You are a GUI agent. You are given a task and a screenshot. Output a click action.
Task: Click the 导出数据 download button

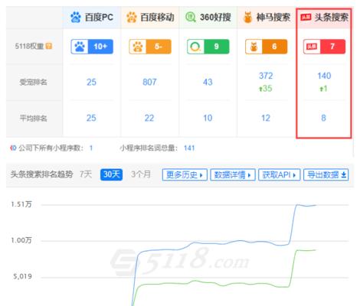326,175
